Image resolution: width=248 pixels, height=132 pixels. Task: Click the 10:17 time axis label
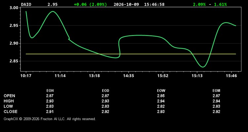click(25, 76)
